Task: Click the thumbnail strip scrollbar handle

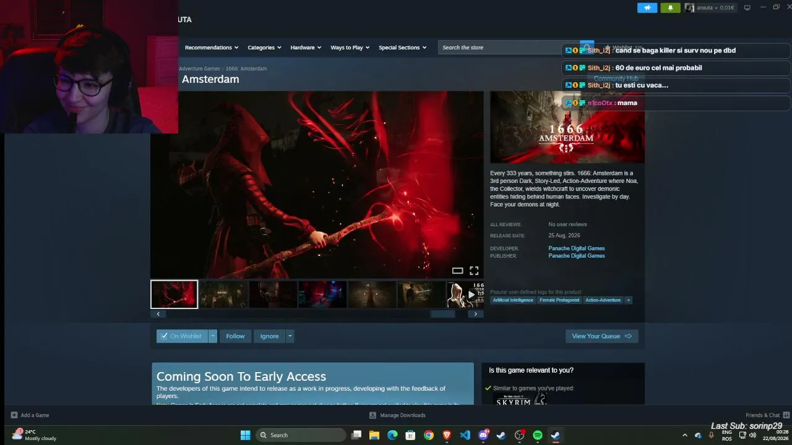Action: tap(442, 314)
